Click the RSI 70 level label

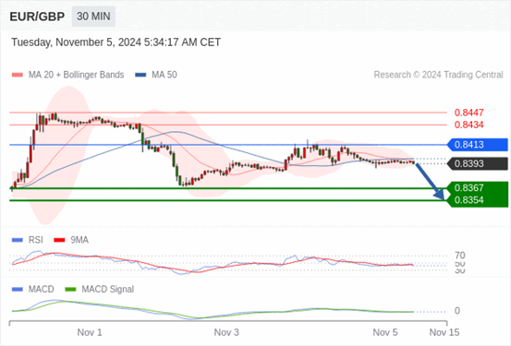click(460, 256)
